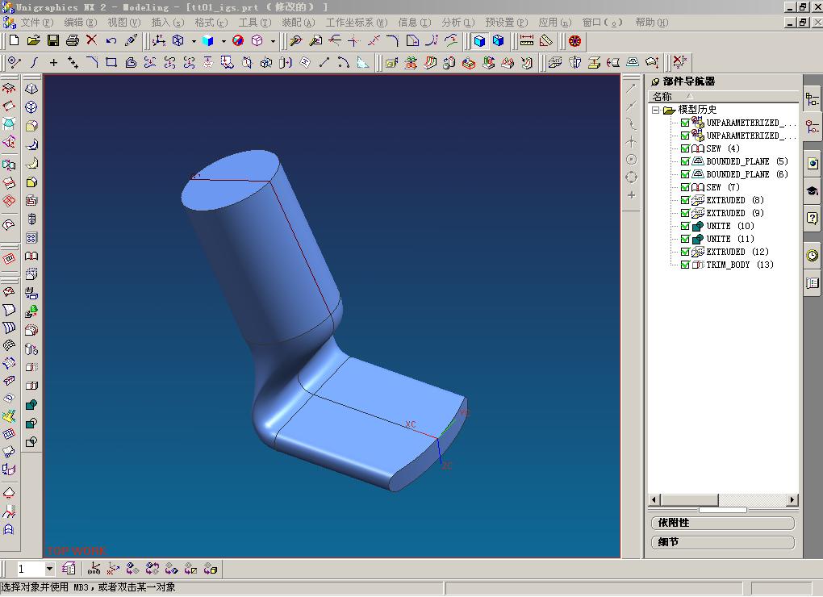Click the Save file icon
Screen dimensions: 823x597
click(53, 40)
